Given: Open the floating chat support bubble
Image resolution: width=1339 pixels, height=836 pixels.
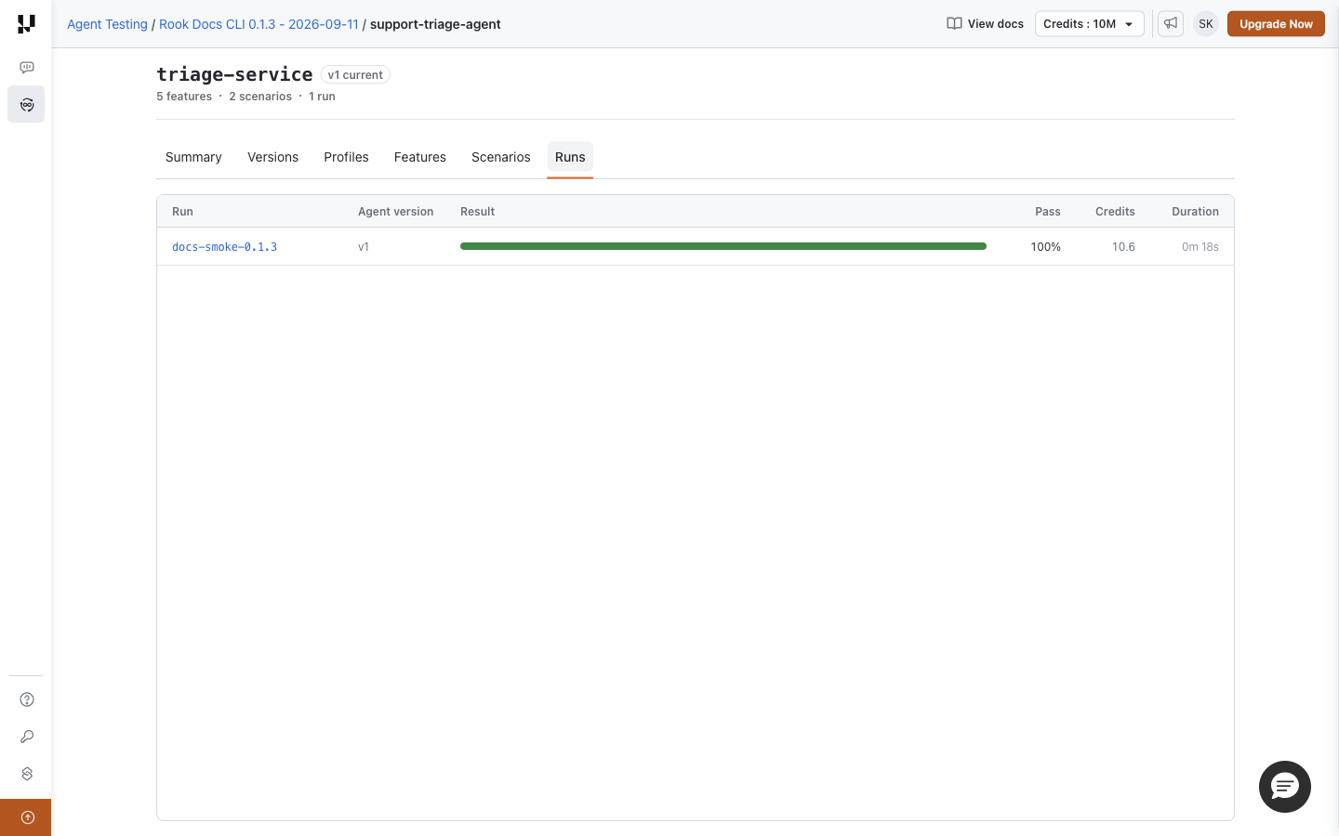Looking at the screenshot, I should tap(1285, 787).
